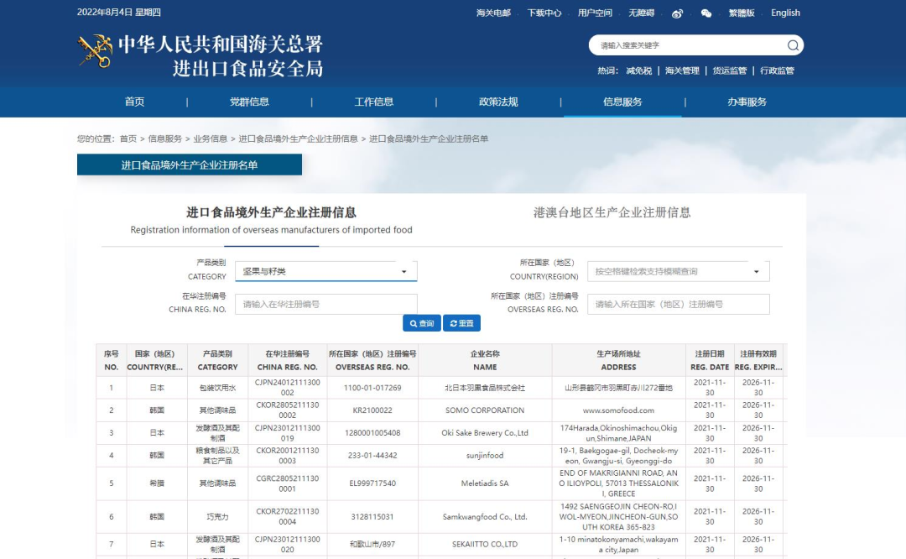Viewport: 906px width, 559px height.
Task: Go to 首页 in main navigation
Action: [x=134, y=102]
